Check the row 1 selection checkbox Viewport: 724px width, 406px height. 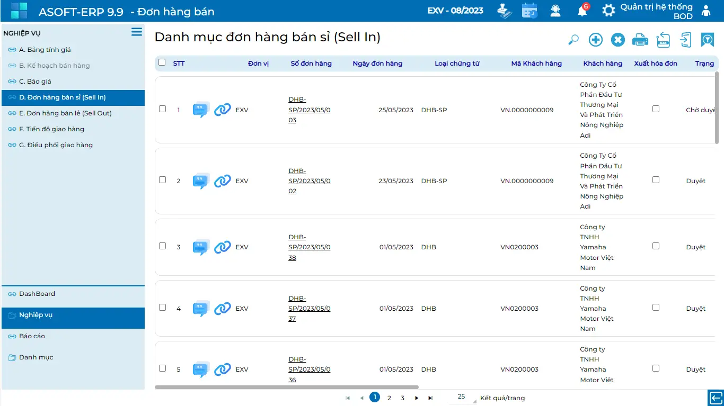point(163,109)
